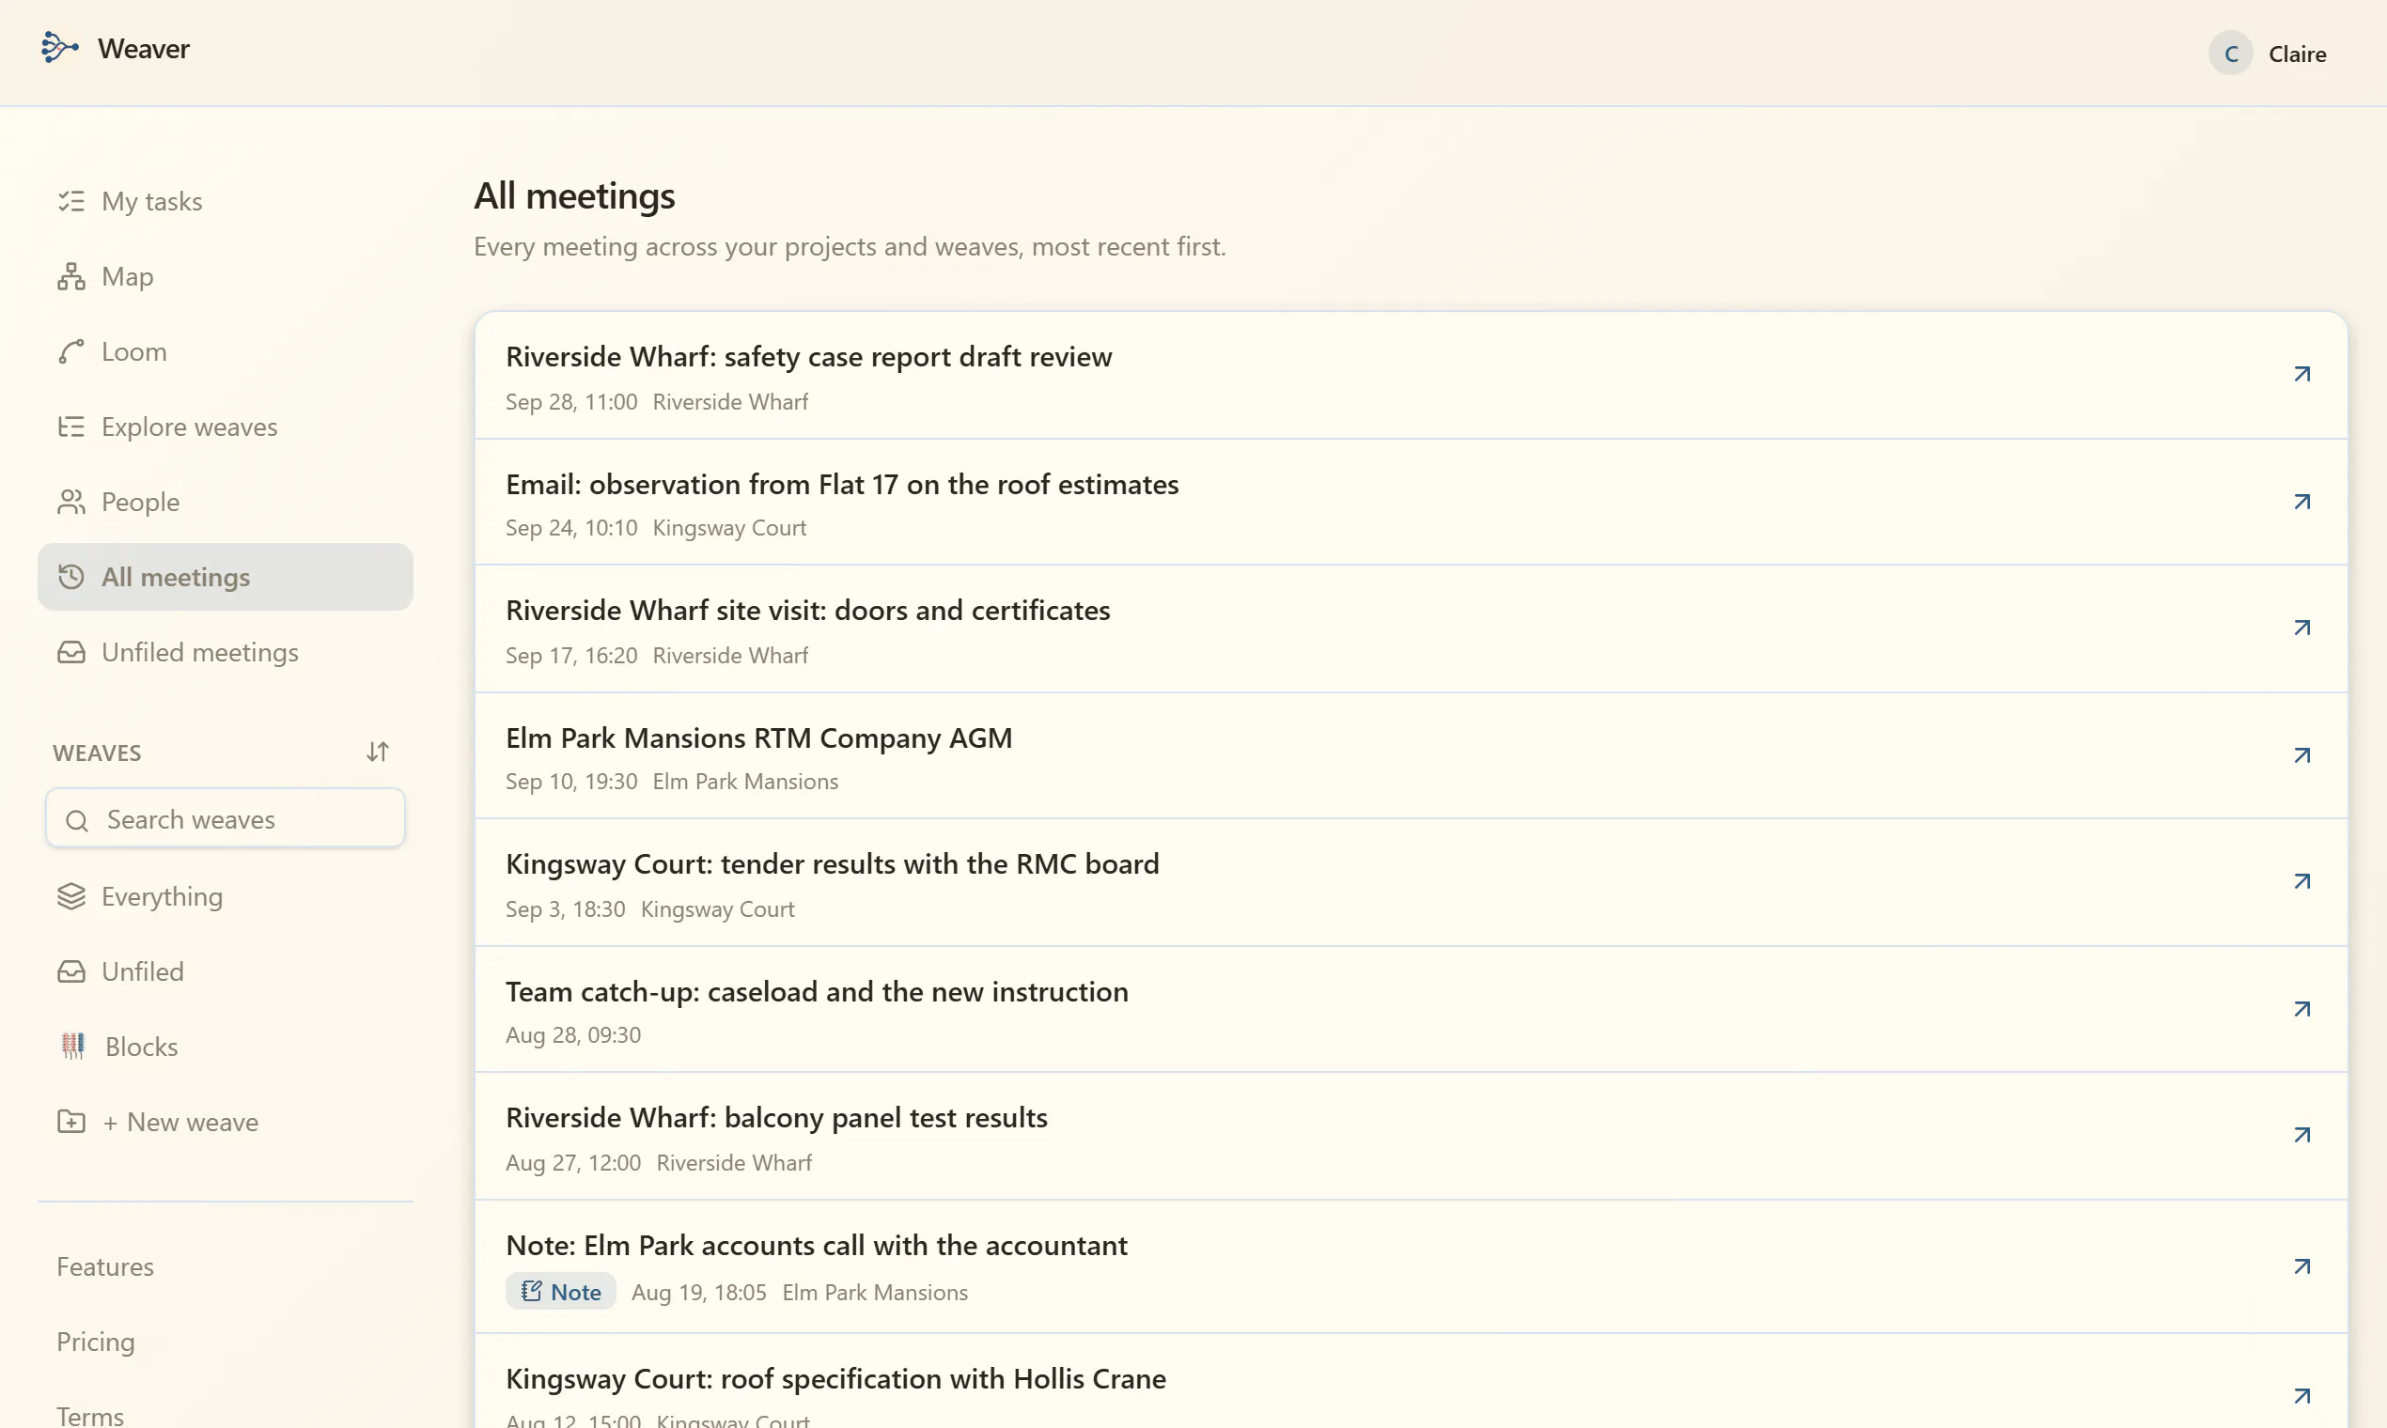Open Elm Park Mansions RTM Company AGM title
Image resolution: width=2387 pixels, height=1428 pixels.
pyautogui.click(x=758, y=738)
